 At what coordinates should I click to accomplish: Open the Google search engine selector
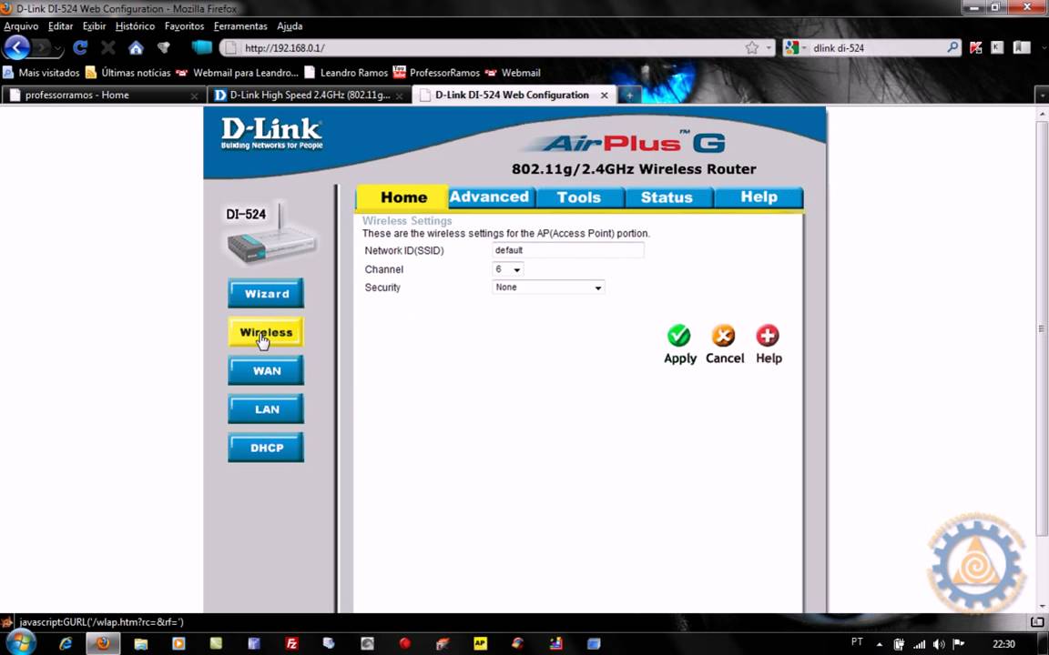[x=796, y=47]
